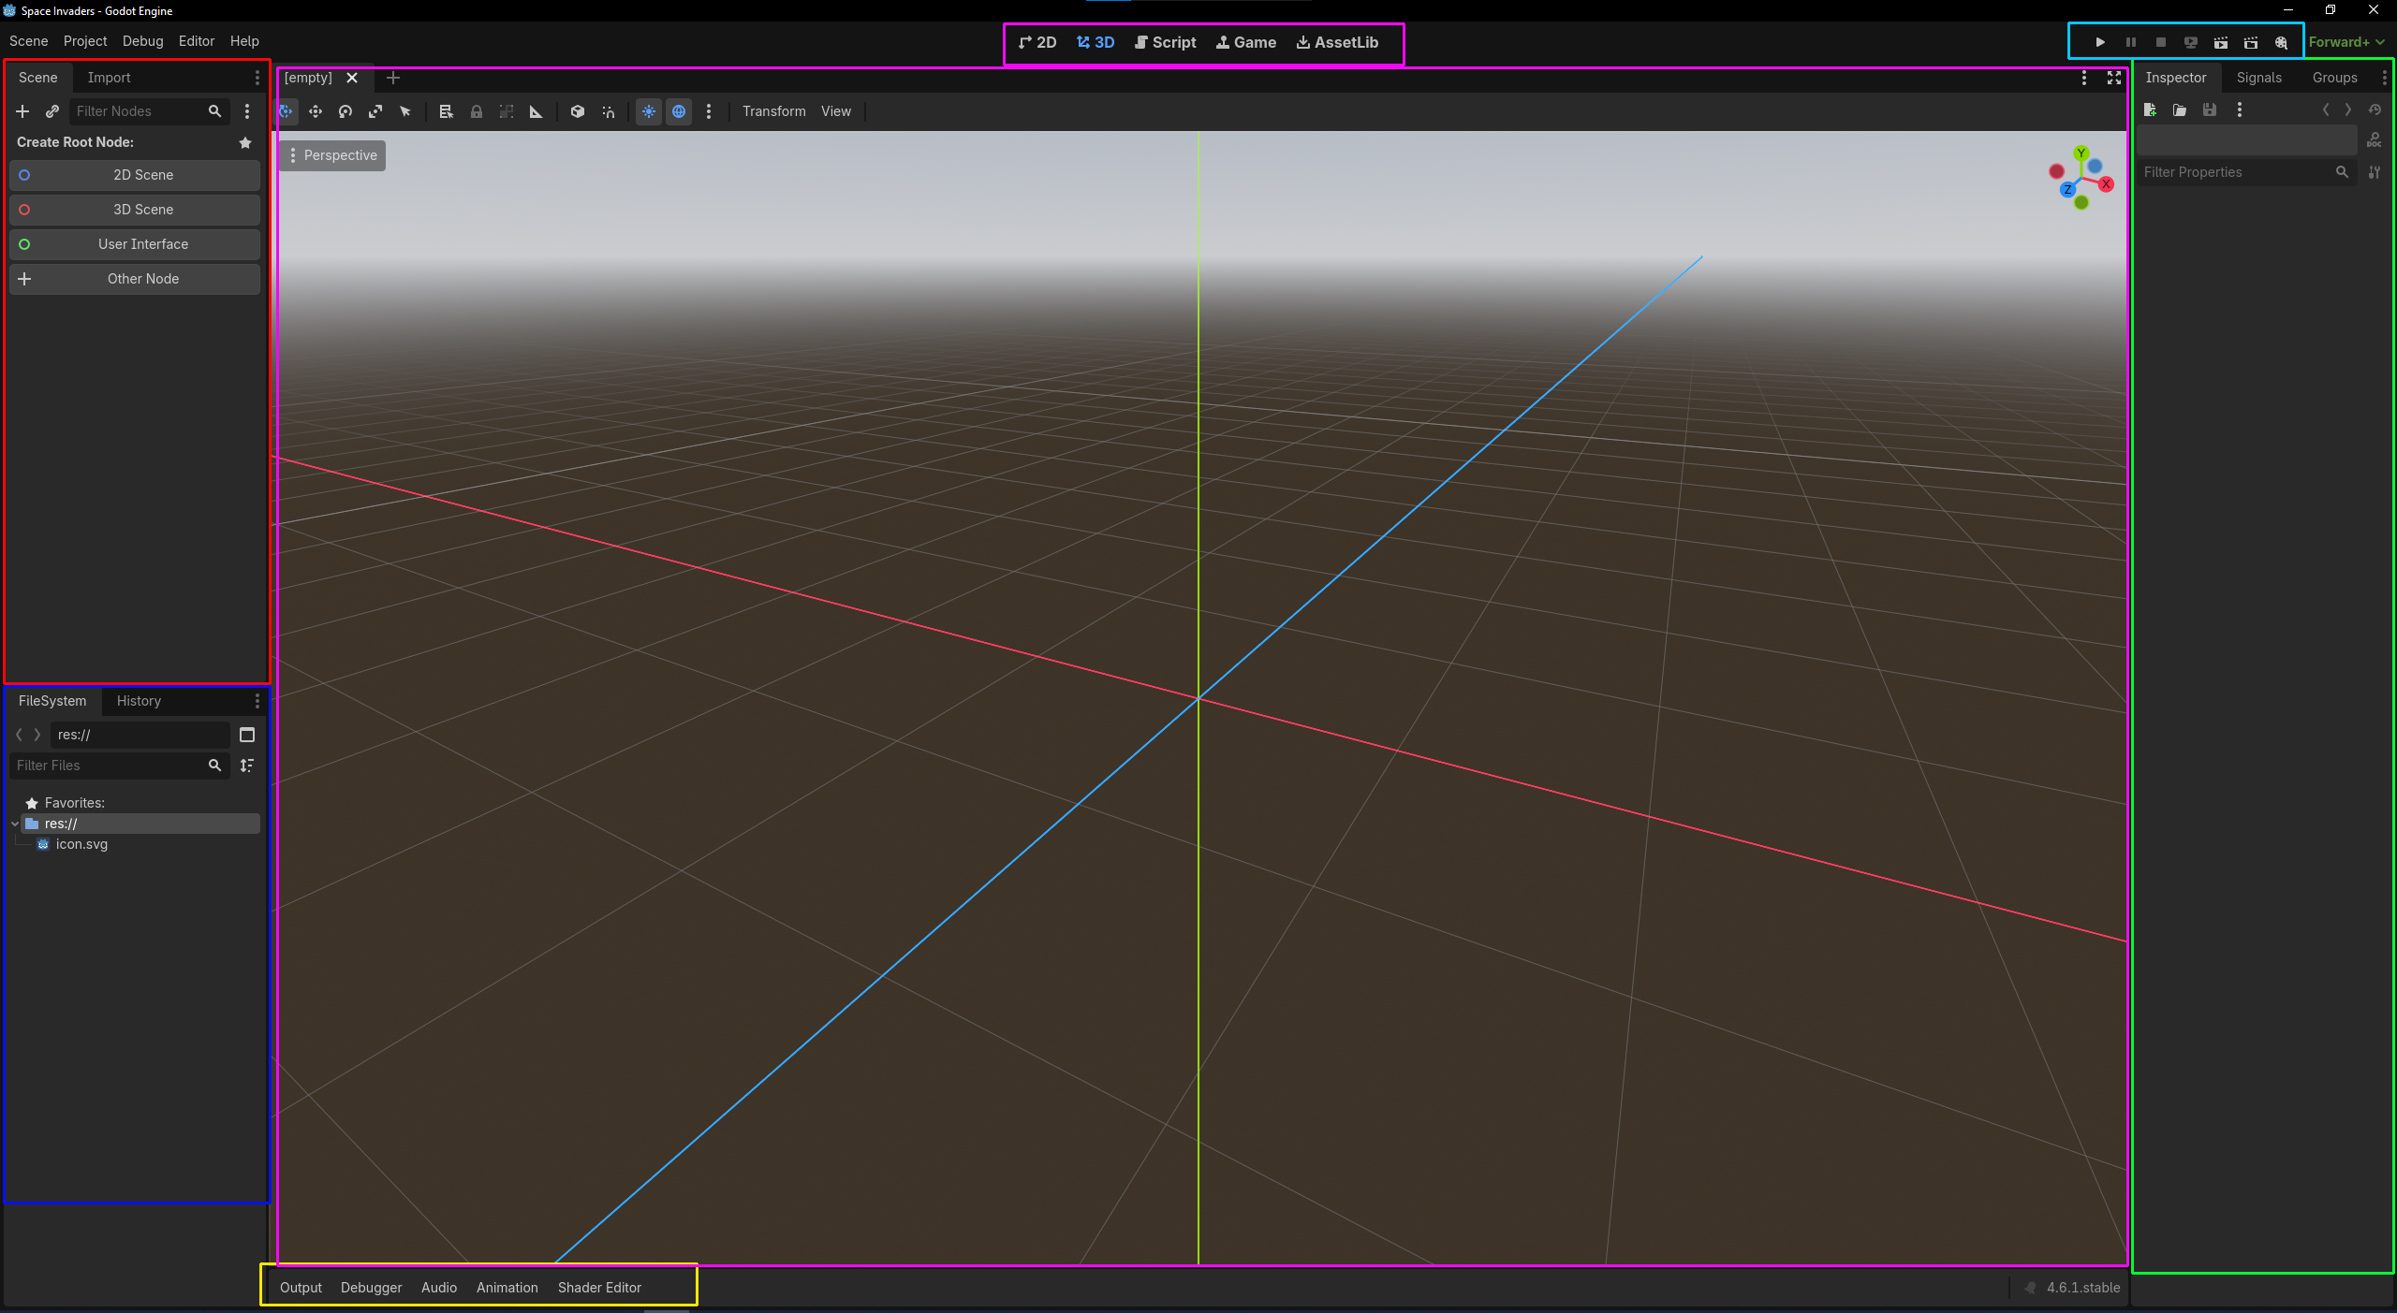Viewport: 2397px width, 1313px height.
Task: Create a 3D Scene root node
Action: pyautogui.click(x=135, y=210)
